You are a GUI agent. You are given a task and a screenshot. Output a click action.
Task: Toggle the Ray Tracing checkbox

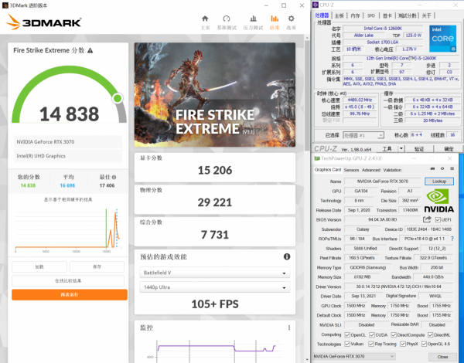(371, 344)
